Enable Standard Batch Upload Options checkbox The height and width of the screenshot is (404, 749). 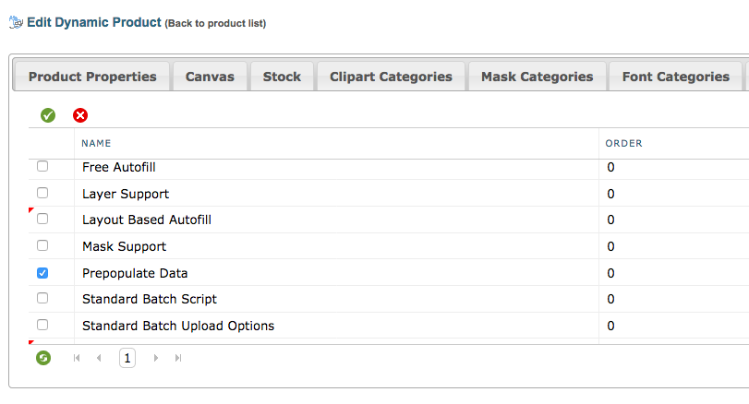[x=42, y=326]
